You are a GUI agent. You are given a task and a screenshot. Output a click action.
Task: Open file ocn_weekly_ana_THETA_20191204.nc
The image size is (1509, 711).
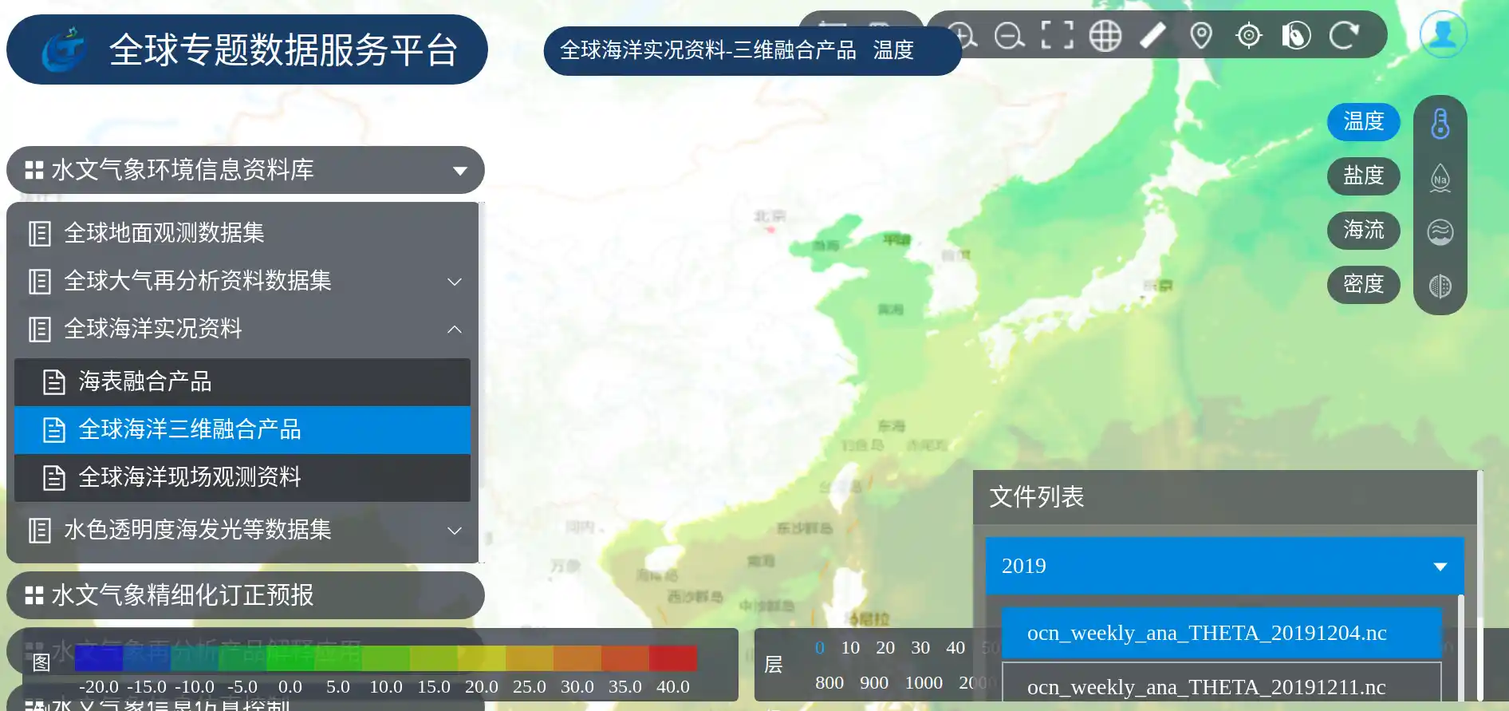[1222, 633]
